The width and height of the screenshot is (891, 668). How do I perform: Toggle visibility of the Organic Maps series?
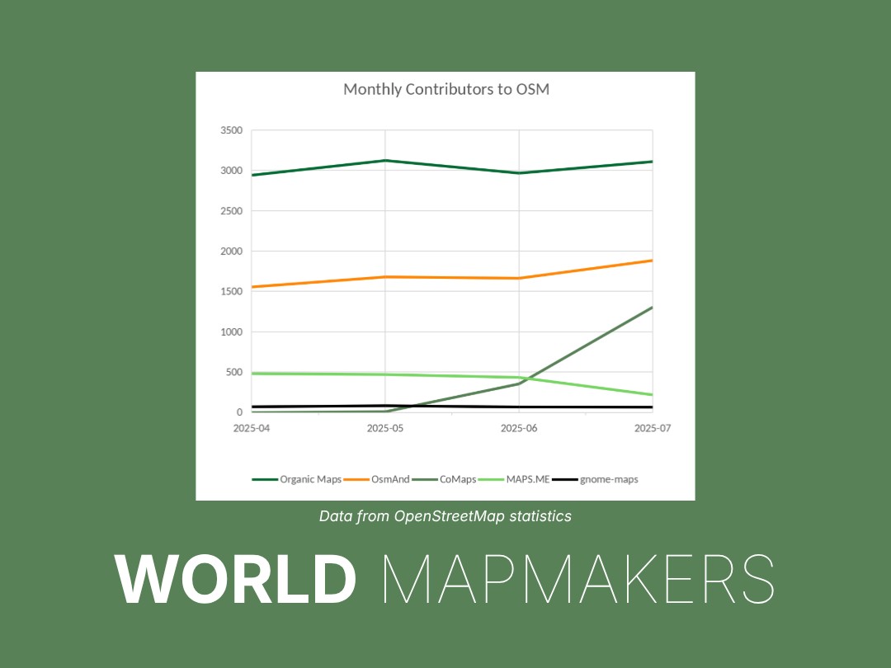tap(311, 479)
